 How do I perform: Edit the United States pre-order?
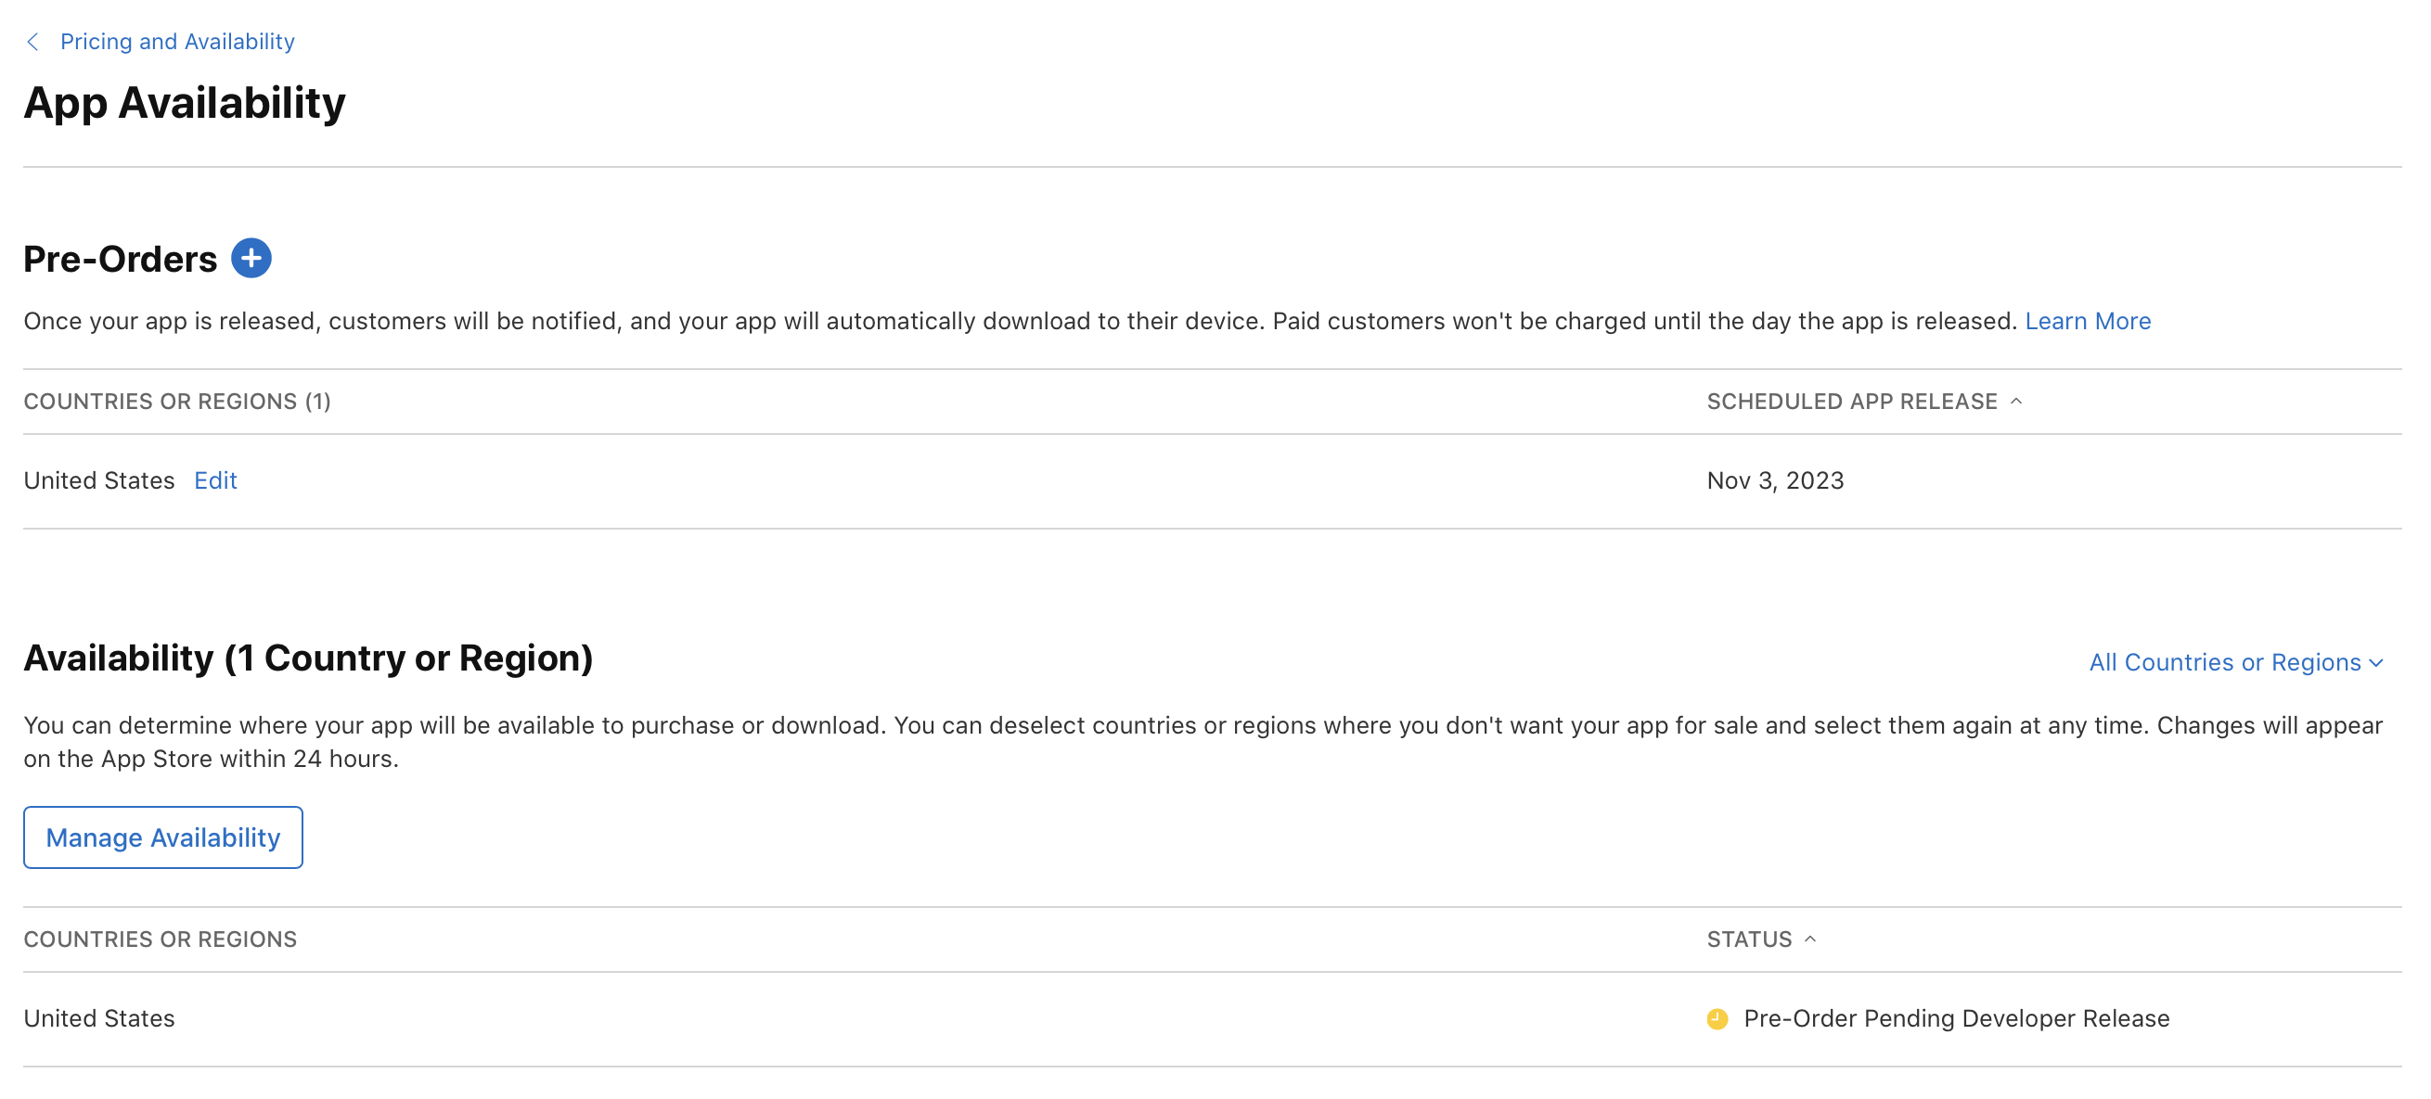(x=215, y=480)
